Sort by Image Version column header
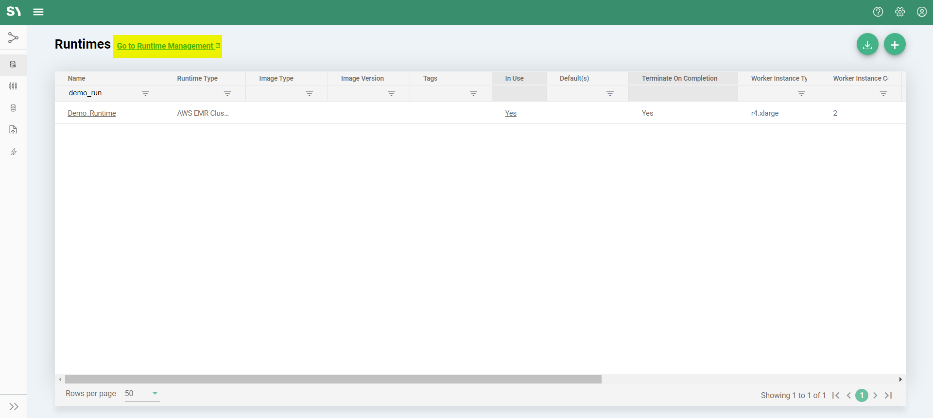The height and width of the screenshot is (418, 933). coord(362,78)
